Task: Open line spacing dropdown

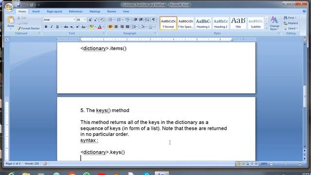Action: 135,27
